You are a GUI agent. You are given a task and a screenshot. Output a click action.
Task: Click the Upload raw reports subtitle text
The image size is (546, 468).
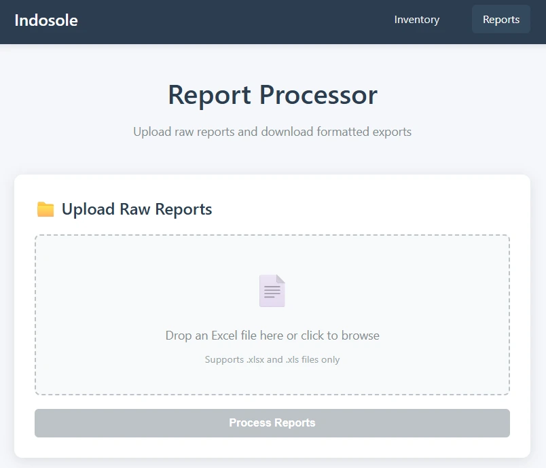pos(272,132)
